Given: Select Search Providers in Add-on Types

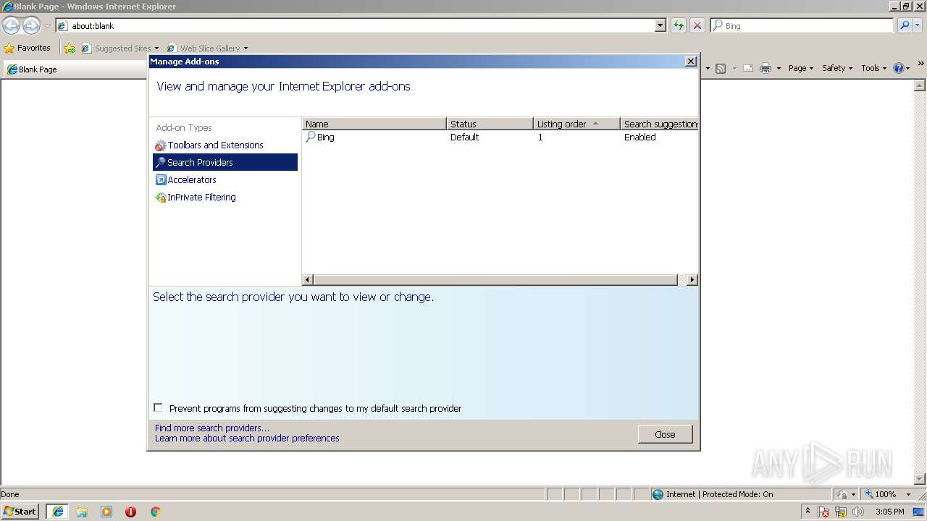Looking at the screenshot, I should 225,163.
